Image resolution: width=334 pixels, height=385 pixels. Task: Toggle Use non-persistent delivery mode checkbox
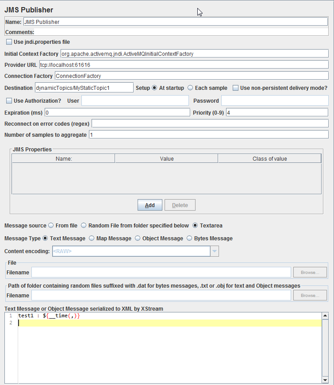236,88
